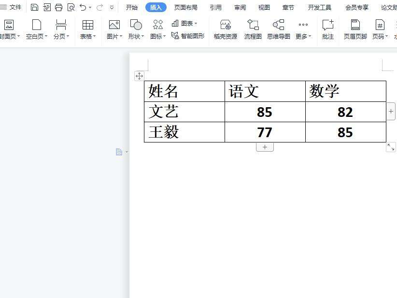Insert a chart with 图表

pos(182,23)
